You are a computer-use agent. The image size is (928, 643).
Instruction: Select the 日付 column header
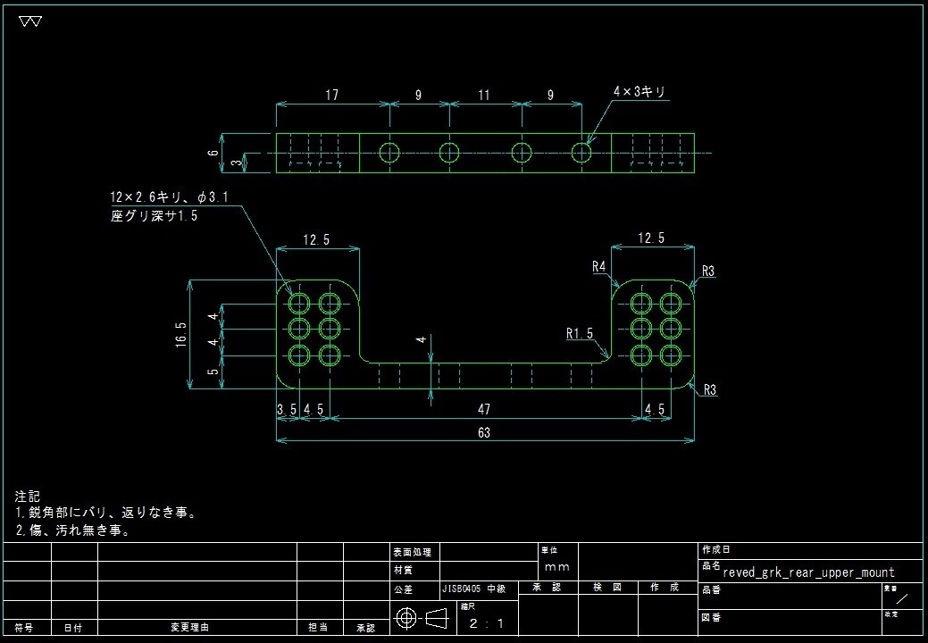[73, 628]
